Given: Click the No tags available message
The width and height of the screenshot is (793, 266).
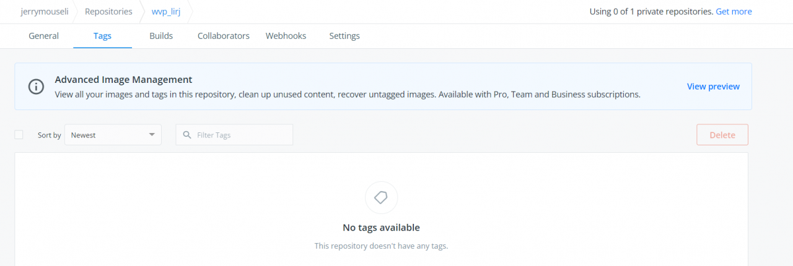Looking at the screenshot, I should pos(381,228).
